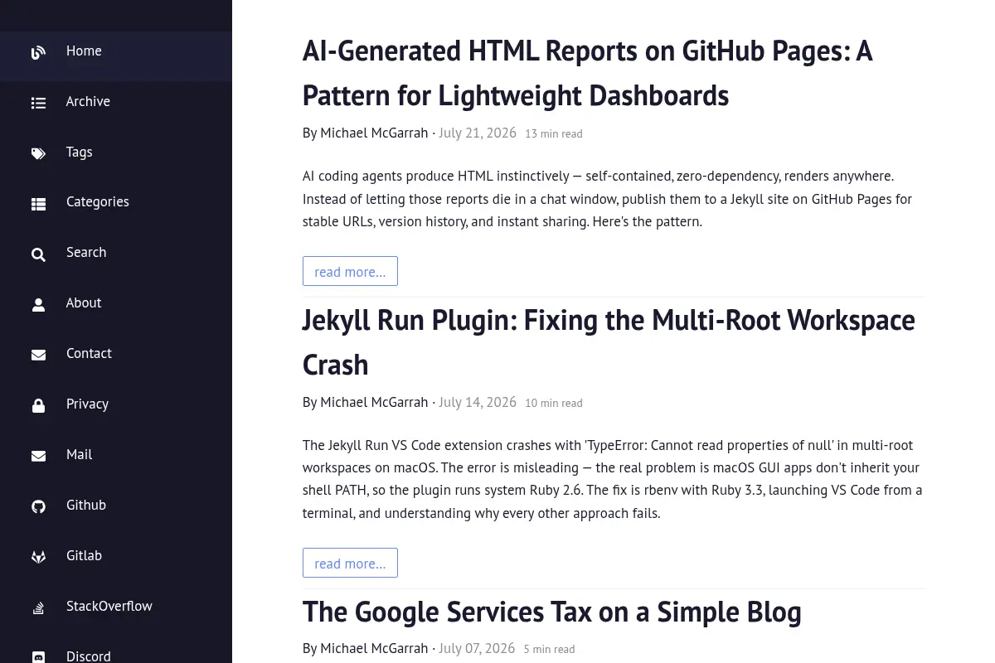Click the Tags icon in sidebar
995x663 pixels.
[x=38, y=153]
